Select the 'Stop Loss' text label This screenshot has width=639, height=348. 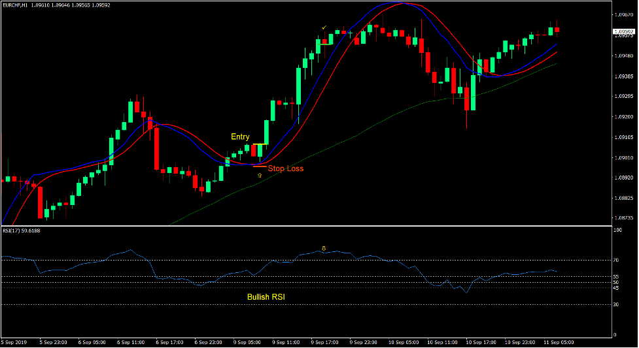[285, 168]
